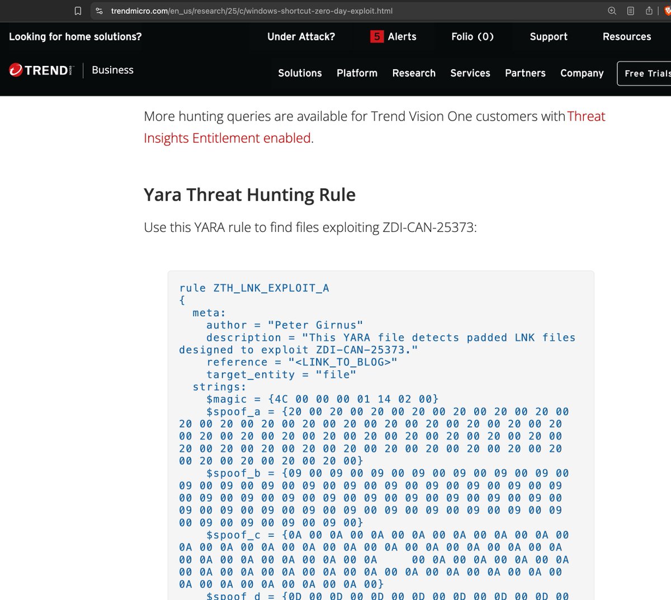Click the Yara Threat Hunting Rule heading
Screen dimensions: 671x600
(249, 195)
